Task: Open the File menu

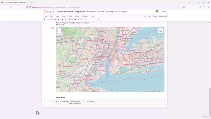Action: point(46,16)
